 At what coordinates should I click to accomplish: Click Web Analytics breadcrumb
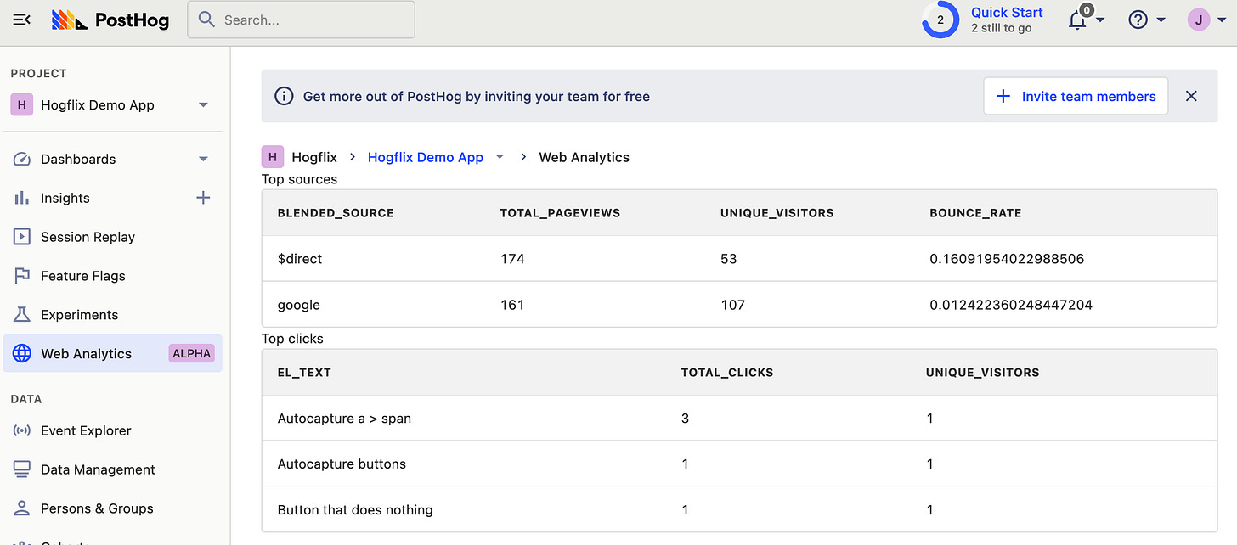click(585, 157)
